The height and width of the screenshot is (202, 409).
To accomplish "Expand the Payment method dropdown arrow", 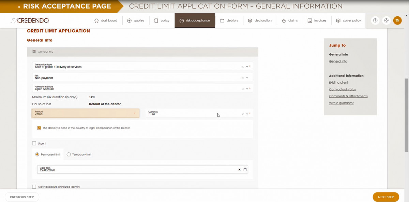I will click(x=247, y=89).
